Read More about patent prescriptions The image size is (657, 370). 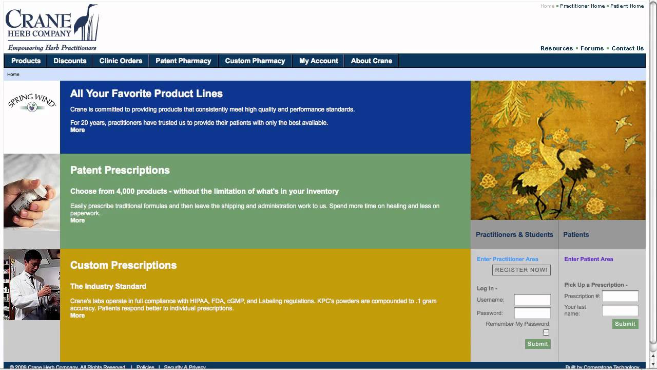point(78,220)
